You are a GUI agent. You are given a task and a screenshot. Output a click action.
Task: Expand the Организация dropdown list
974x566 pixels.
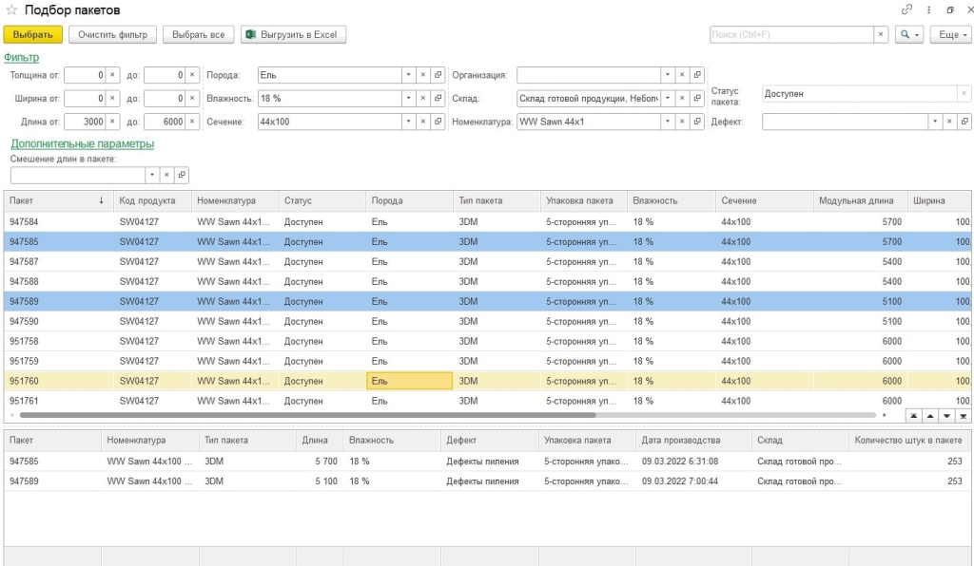pyautogui.click(x=667, y=75)
